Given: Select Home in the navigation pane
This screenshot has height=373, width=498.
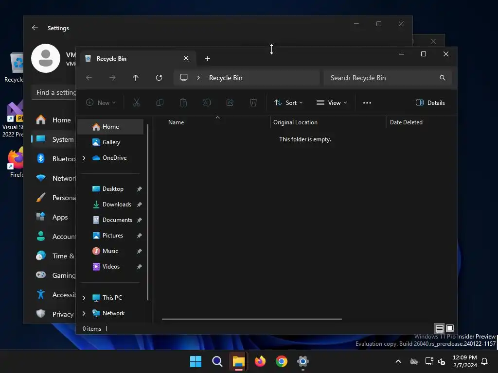Looking at the screenshot, I should click(110, 127).
